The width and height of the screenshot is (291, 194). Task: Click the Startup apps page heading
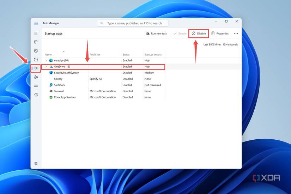[54, 34]
